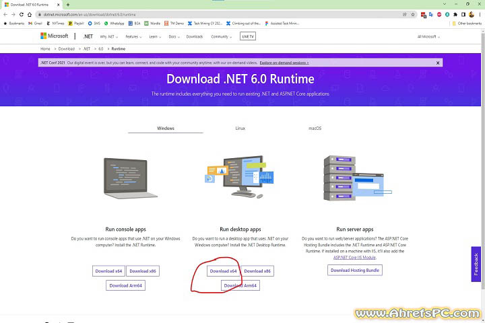The height and width of the screenshot is (323, 485).
Task: Go to the Home breadcrumb
Action: 45,49
